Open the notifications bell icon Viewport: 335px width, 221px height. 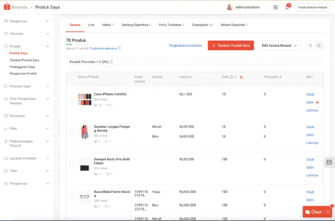pos(287,7)
